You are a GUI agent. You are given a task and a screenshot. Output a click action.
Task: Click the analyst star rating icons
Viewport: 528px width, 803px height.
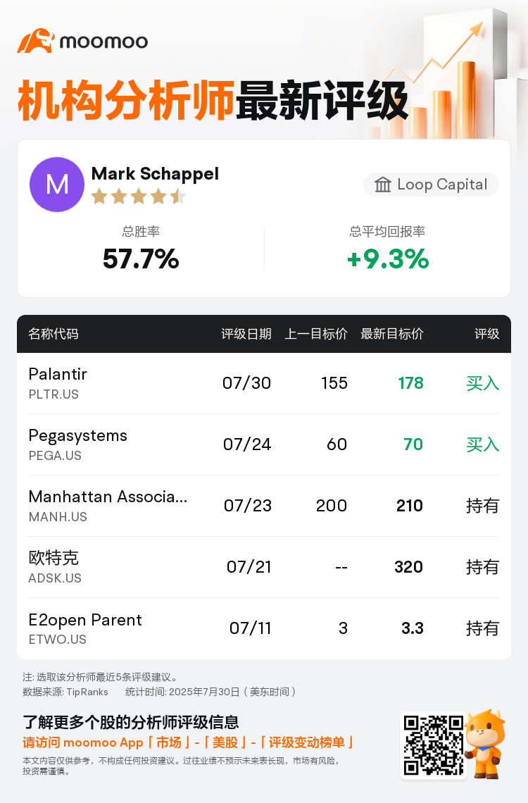(138, 196)
